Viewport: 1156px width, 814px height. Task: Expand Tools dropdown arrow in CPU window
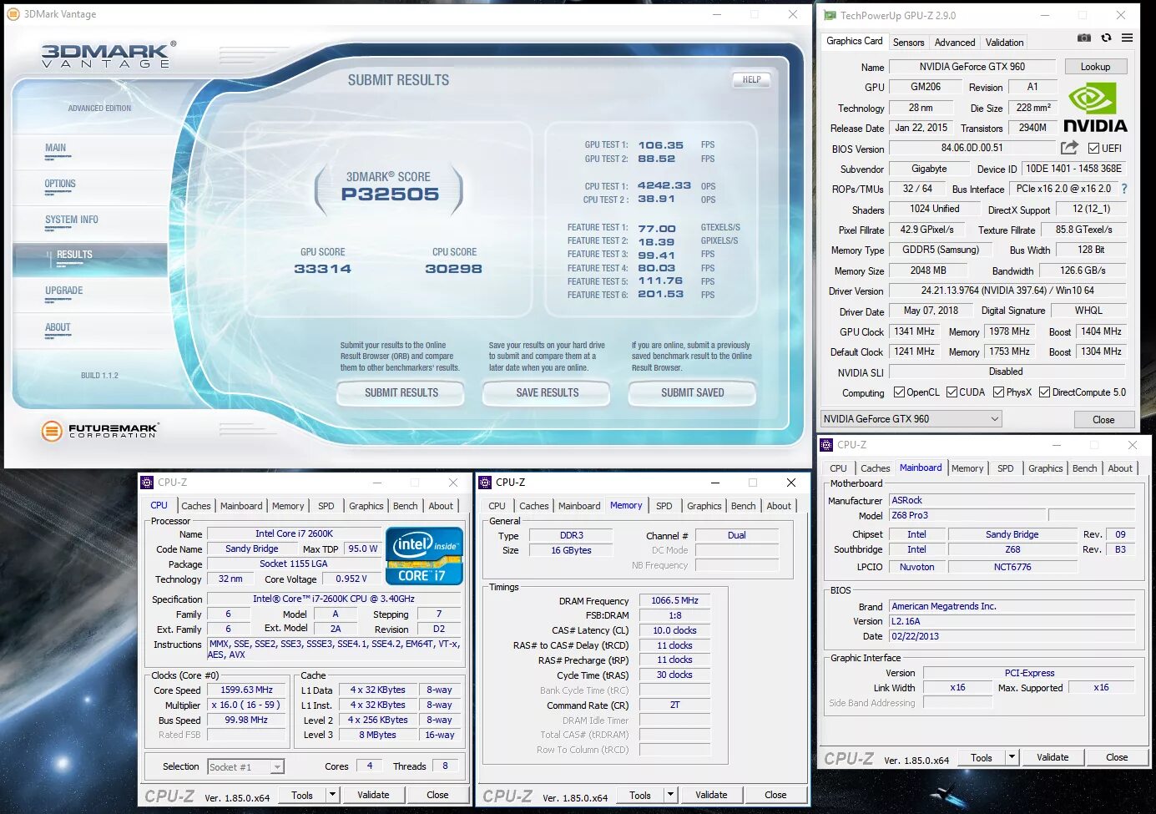[332, 795]
